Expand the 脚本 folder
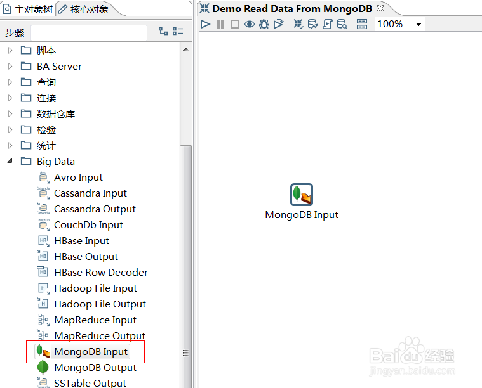Image resolution: width=482 pixels, height=388 pixels. coord(10,50)
